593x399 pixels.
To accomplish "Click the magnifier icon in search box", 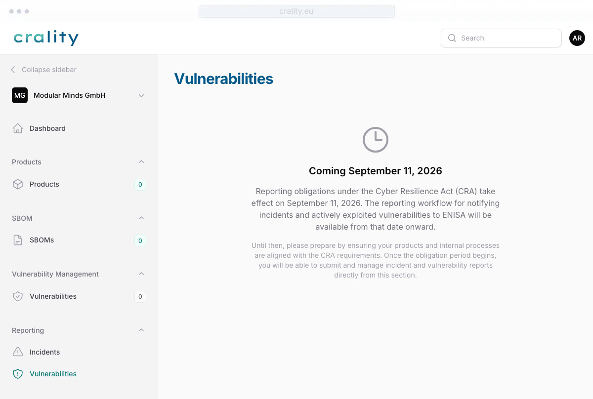I will (x=452, y=38).
